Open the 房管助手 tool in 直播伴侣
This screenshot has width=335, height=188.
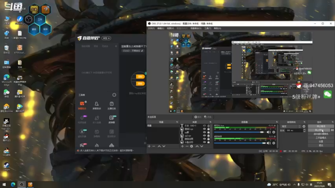(x=97, y=105)
